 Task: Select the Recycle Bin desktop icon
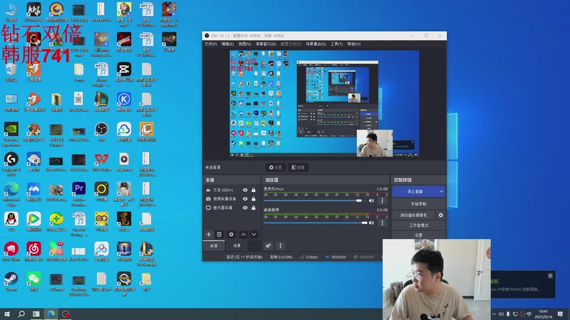click(11, 73)
